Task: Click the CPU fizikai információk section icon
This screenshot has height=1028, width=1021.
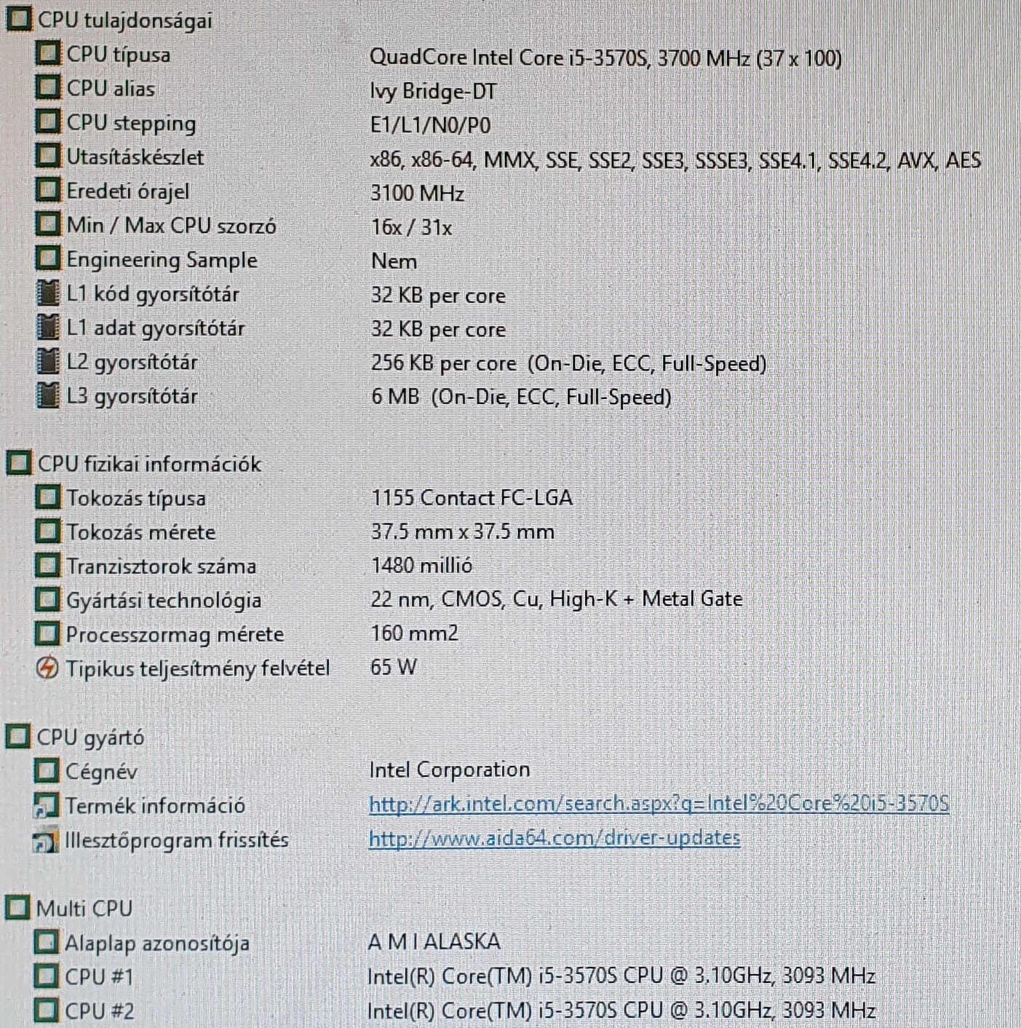Action: tap(19, 463)
